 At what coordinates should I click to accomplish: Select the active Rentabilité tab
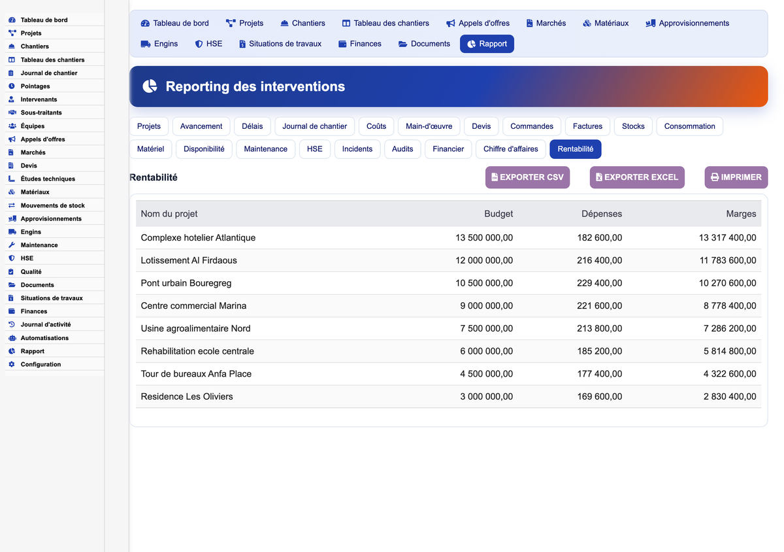click(x=576, y=149)
